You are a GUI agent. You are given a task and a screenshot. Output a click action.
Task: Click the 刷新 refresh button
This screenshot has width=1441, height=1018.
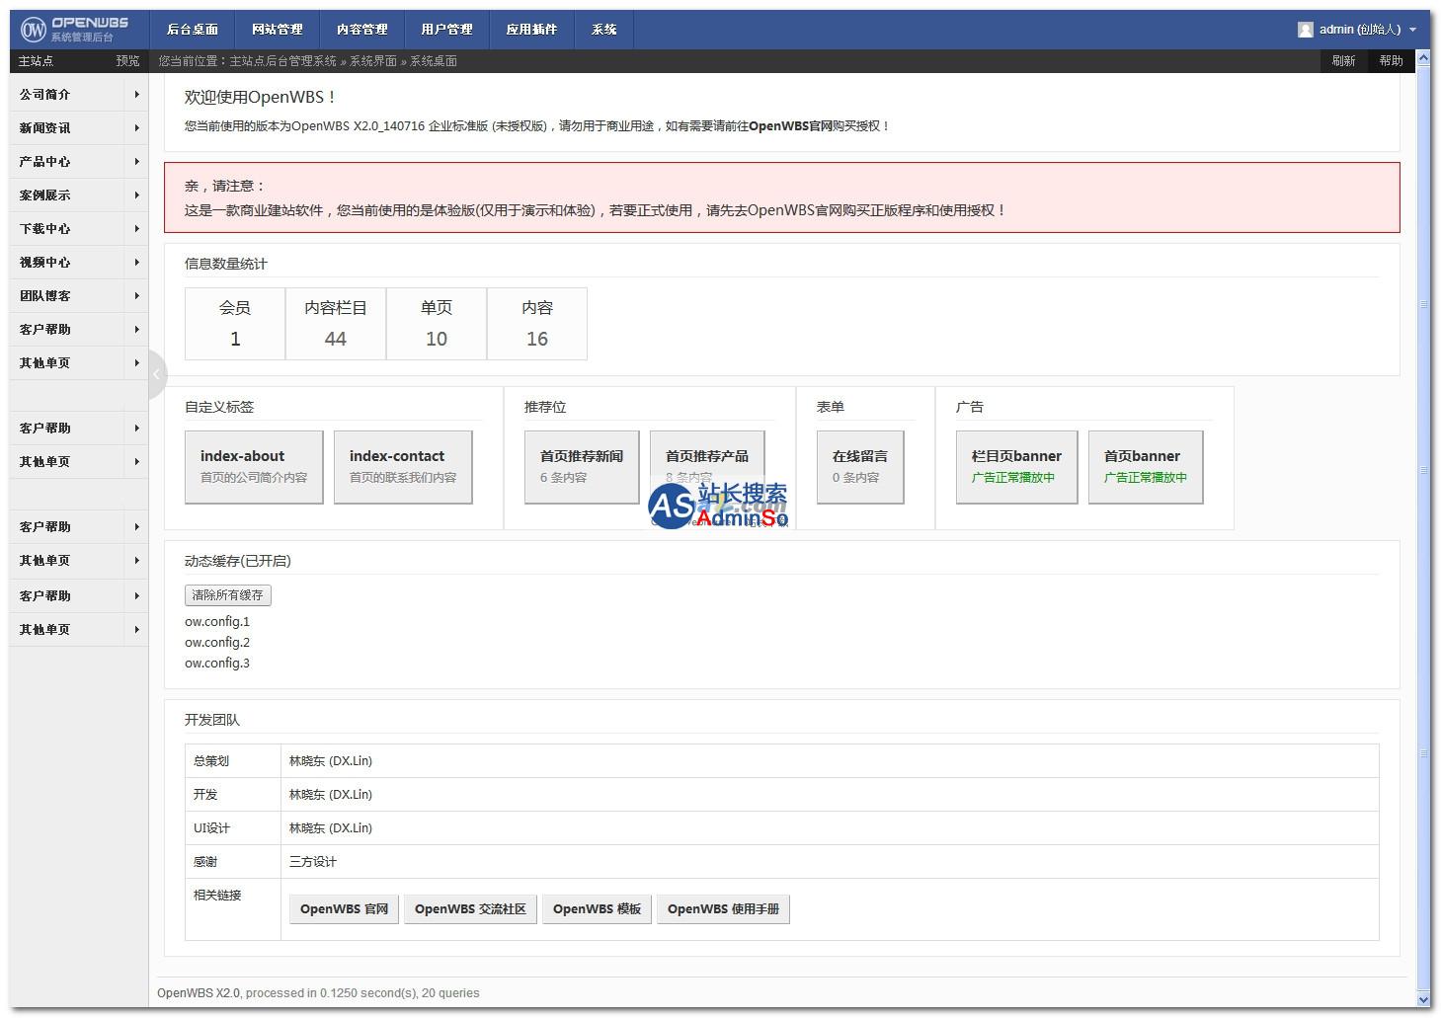[1344, 61]
